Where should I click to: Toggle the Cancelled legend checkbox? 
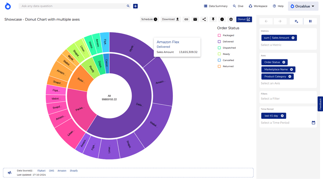pos(219,60)
